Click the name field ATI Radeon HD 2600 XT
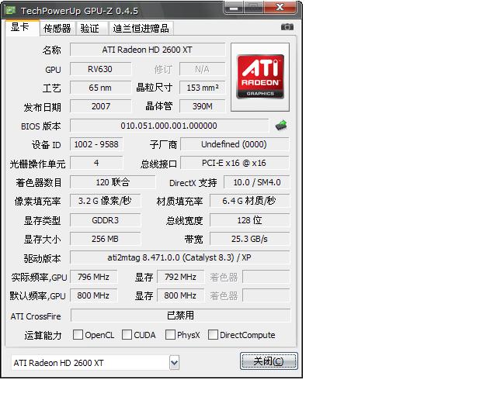The height and width of the screenshot is (397, 497). pos(148,50)
